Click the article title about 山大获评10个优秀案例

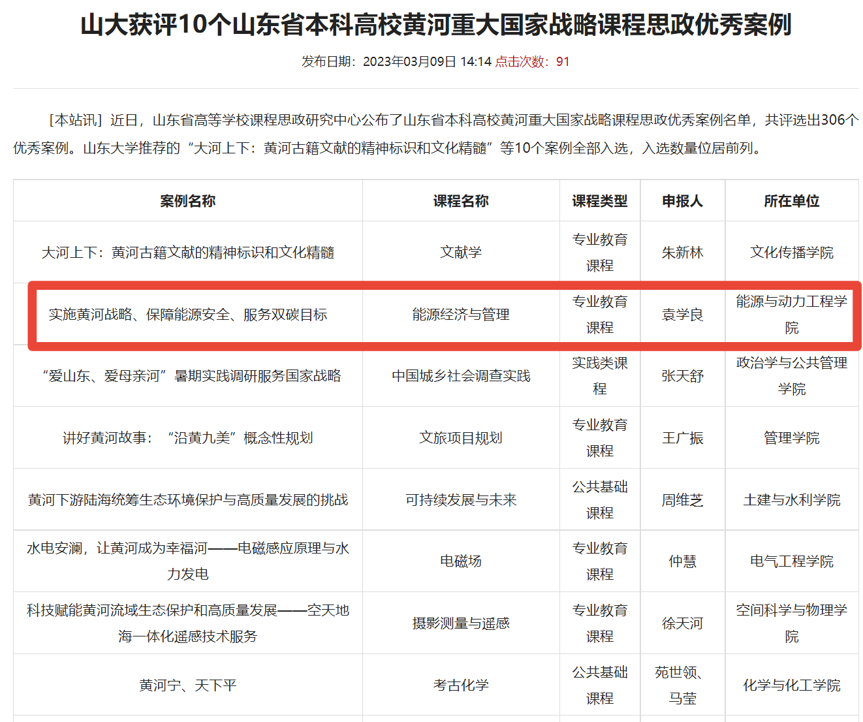(435, 25)
